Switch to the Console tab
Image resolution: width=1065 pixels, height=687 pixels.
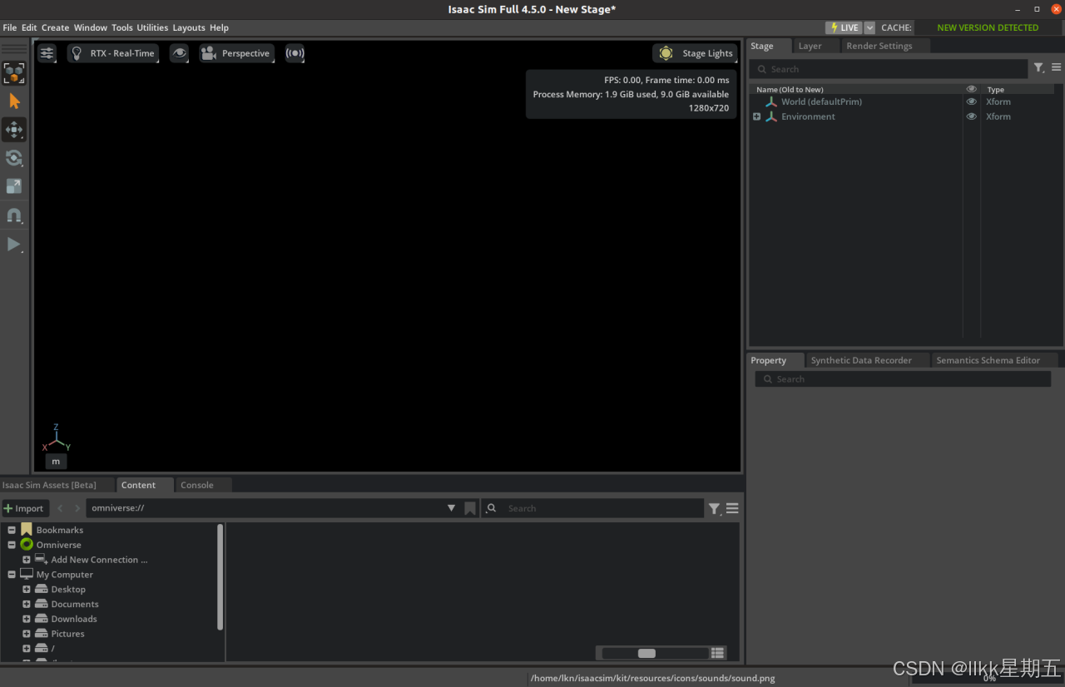197,485
